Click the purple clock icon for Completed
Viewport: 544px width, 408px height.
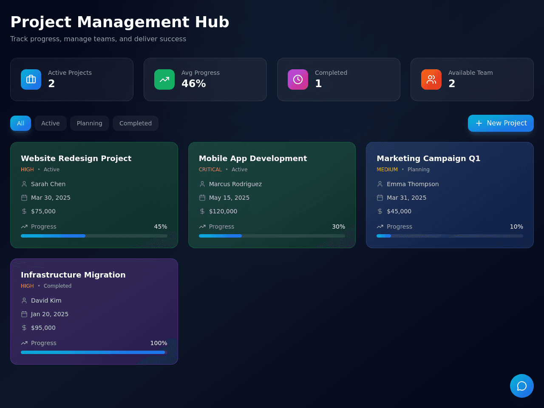pos(298,79)
